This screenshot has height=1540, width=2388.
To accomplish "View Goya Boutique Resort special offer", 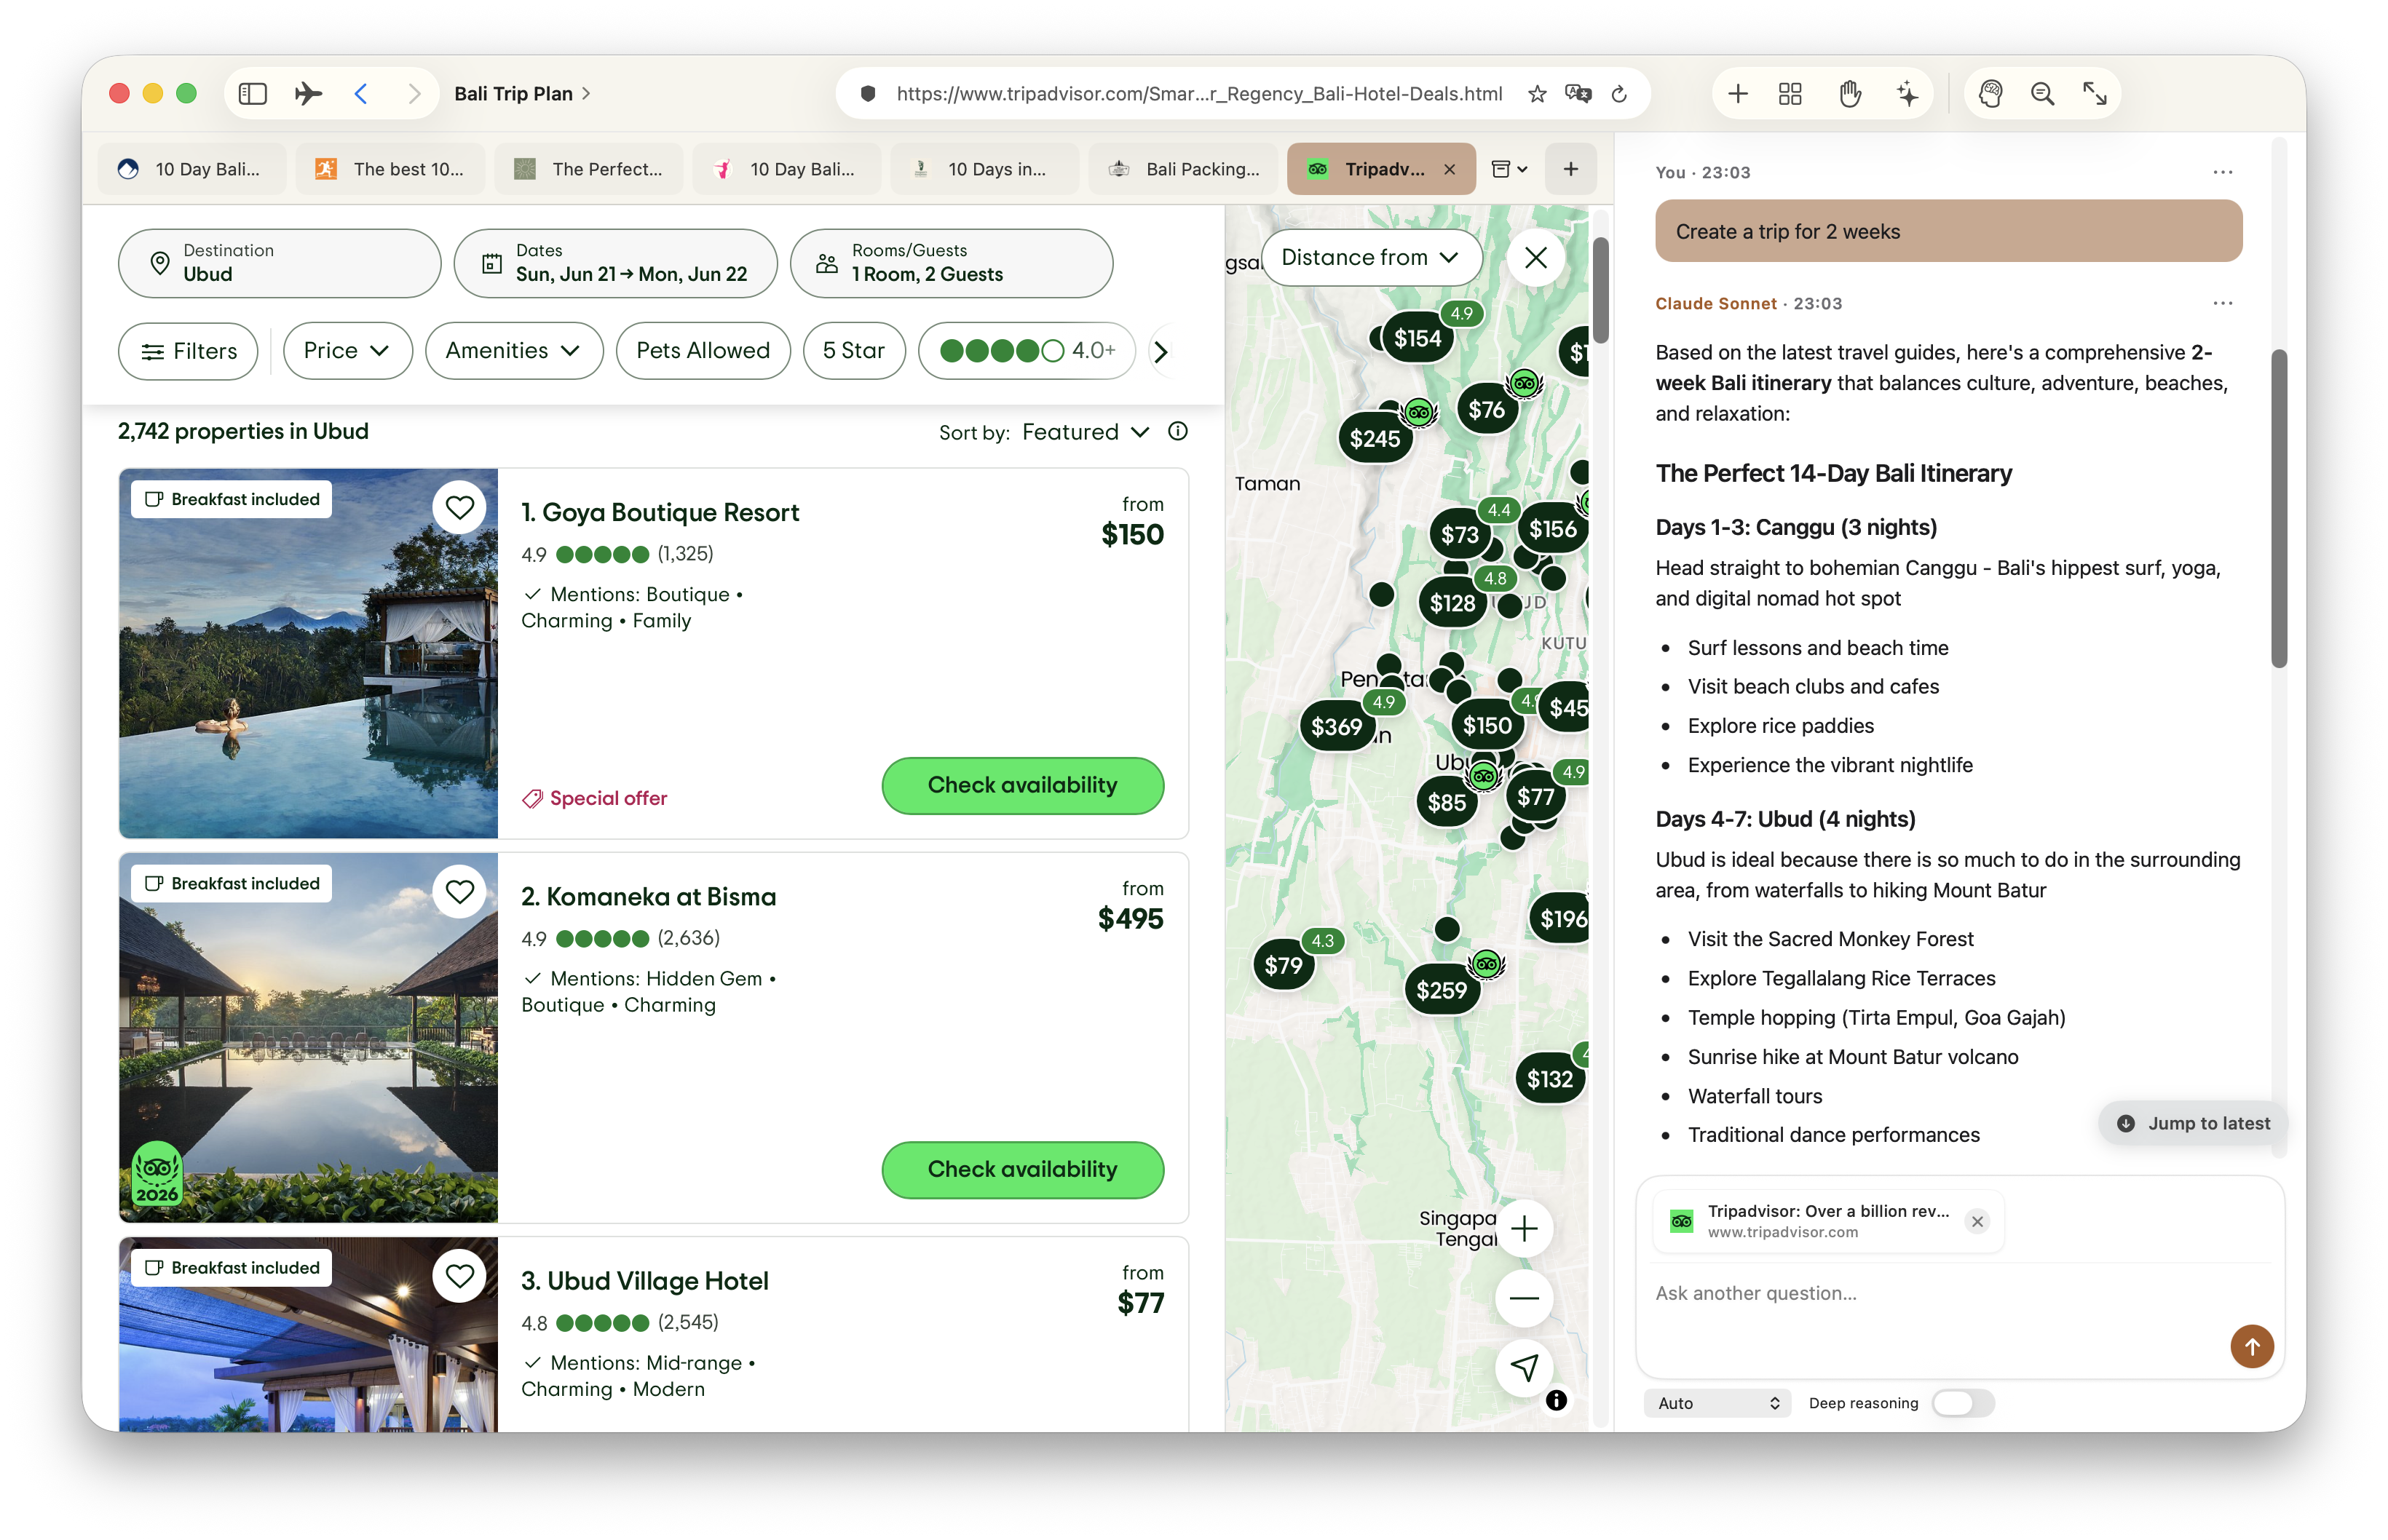I will click(594, 798).
